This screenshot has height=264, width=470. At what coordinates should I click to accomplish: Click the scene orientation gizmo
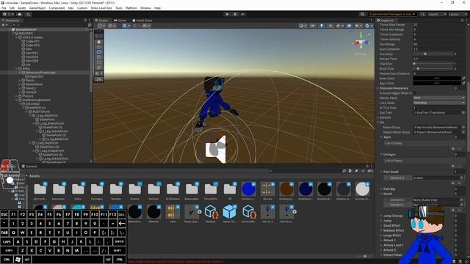(x=361, y=43)
